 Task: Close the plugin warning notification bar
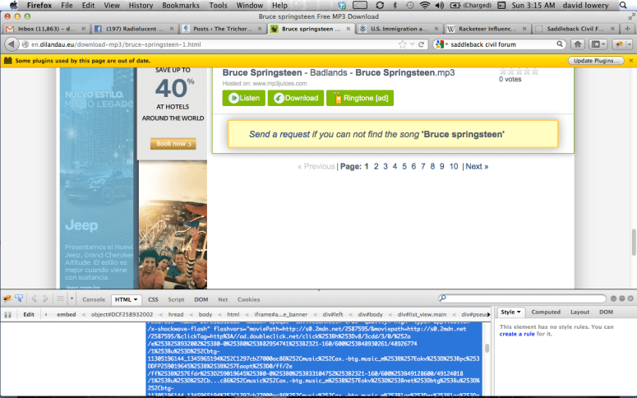click(630, 60)
